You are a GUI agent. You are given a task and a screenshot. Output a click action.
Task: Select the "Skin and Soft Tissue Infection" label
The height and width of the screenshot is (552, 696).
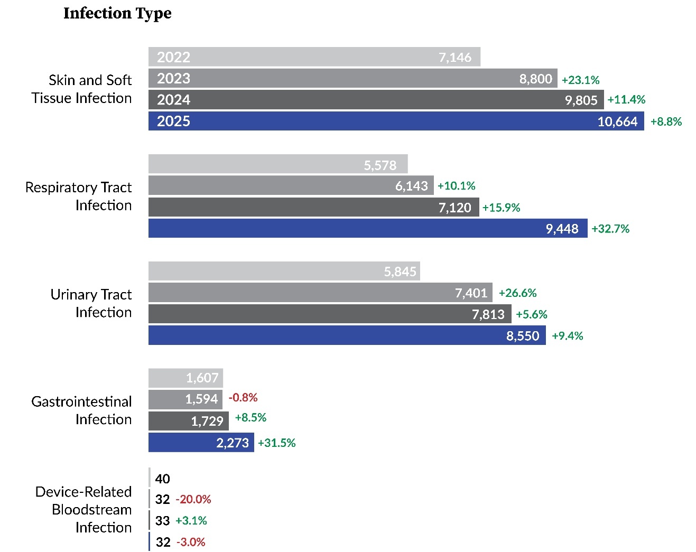[81, 89]
